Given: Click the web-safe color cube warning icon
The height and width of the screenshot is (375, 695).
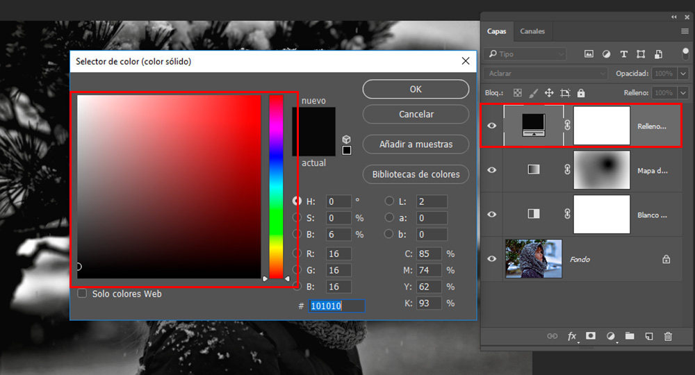Looking at the screenshot, I should [x=347, y=140].
